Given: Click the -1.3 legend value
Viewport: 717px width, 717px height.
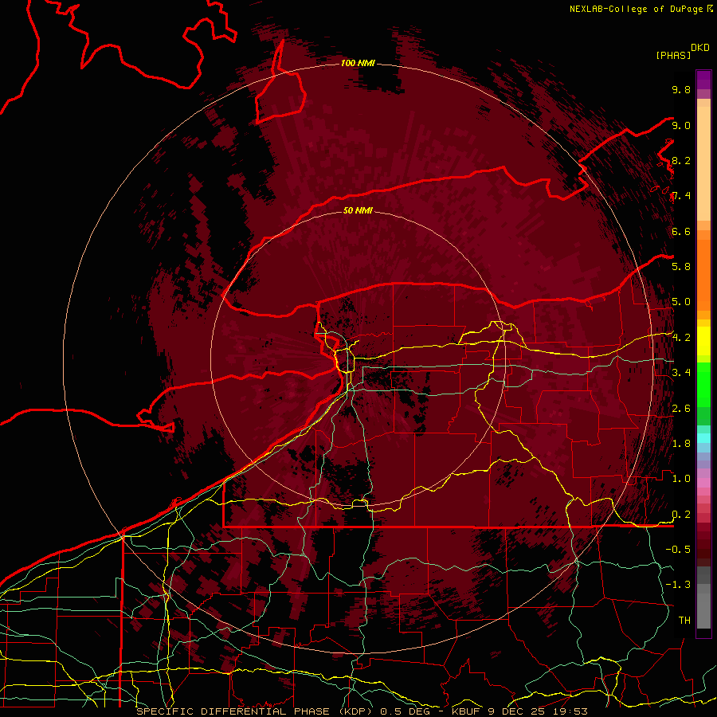Looking at the screenshot, I should point(678,585).
